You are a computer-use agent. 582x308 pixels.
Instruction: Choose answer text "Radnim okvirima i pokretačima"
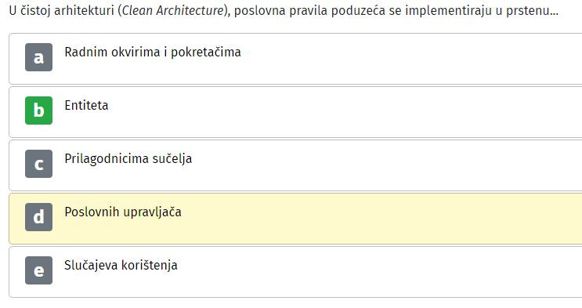[x=153, y=52]
